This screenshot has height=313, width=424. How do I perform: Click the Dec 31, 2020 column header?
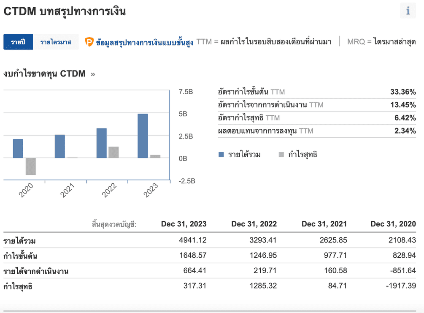(x=393, y=224)
